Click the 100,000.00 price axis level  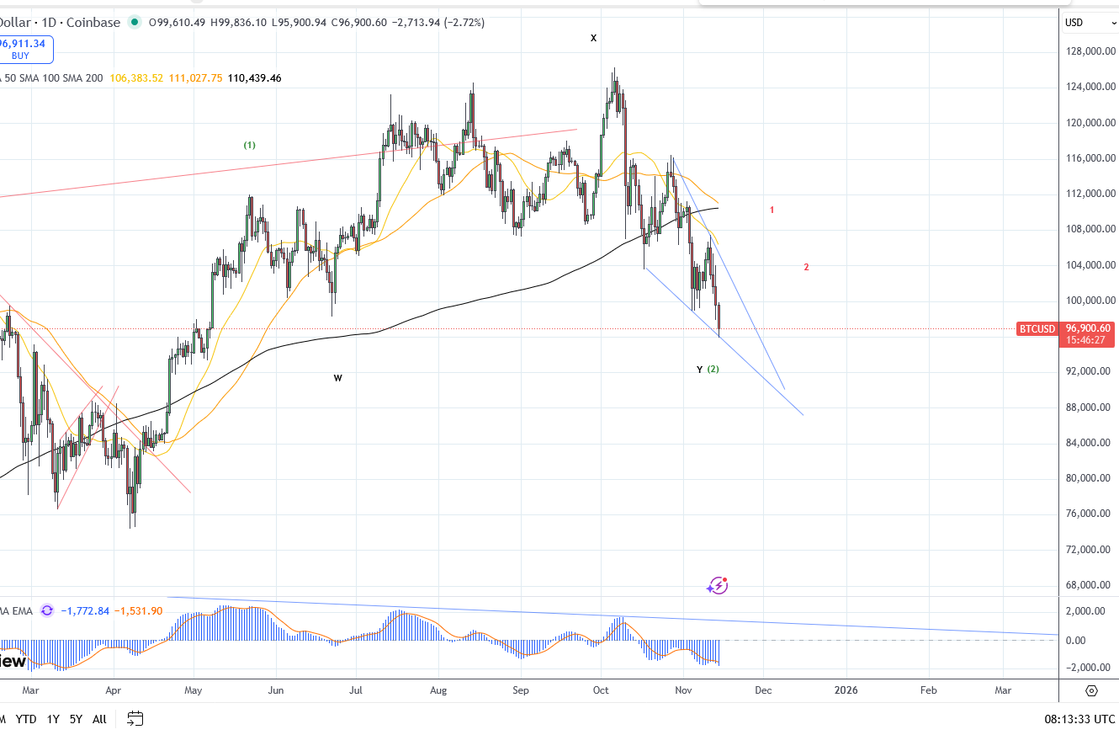(1089, 301)
